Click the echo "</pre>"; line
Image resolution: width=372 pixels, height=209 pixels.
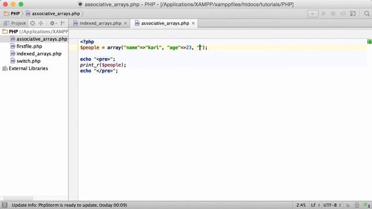(x=99, y=71)
